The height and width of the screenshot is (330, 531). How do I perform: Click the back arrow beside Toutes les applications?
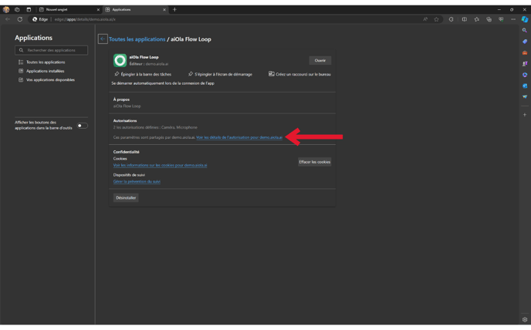(103, 39)
